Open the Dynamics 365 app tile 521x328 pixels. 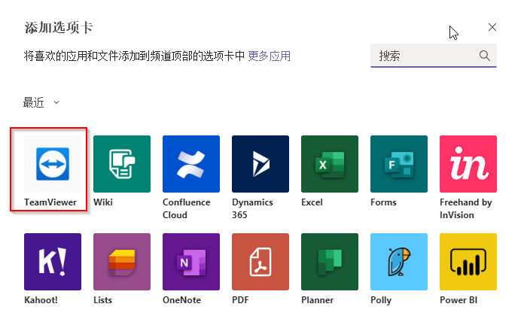point(260,164)
